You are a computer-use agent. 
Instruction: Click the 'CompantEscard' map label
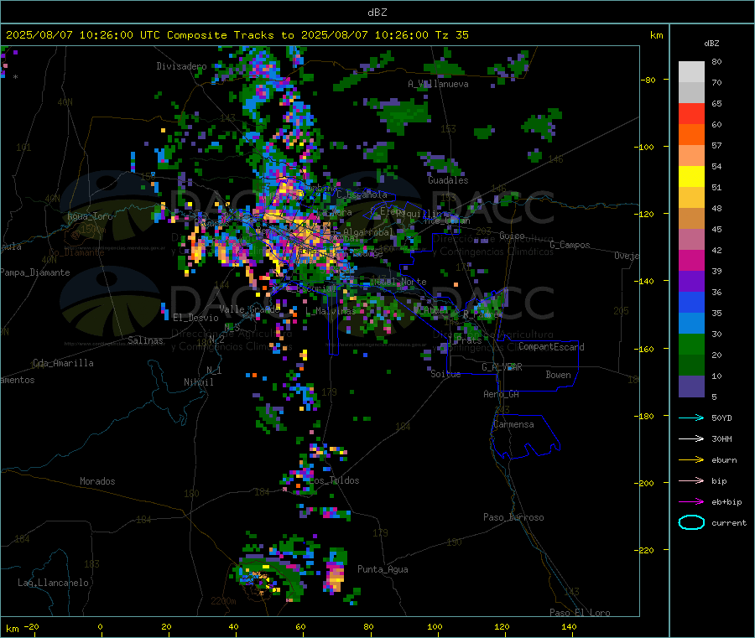tap(551, 347)
